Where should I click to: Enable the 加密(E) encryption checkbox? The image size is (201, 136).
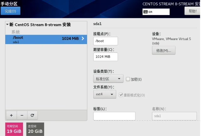[128, 79]
